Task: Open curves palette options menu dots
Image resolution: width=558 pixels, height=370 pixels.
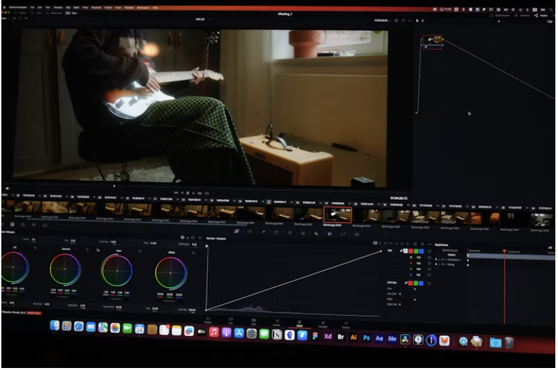Action: point(429,244)
